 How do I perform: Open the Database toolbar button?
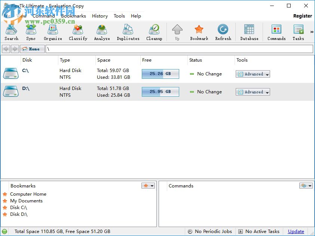coord(249,32)
